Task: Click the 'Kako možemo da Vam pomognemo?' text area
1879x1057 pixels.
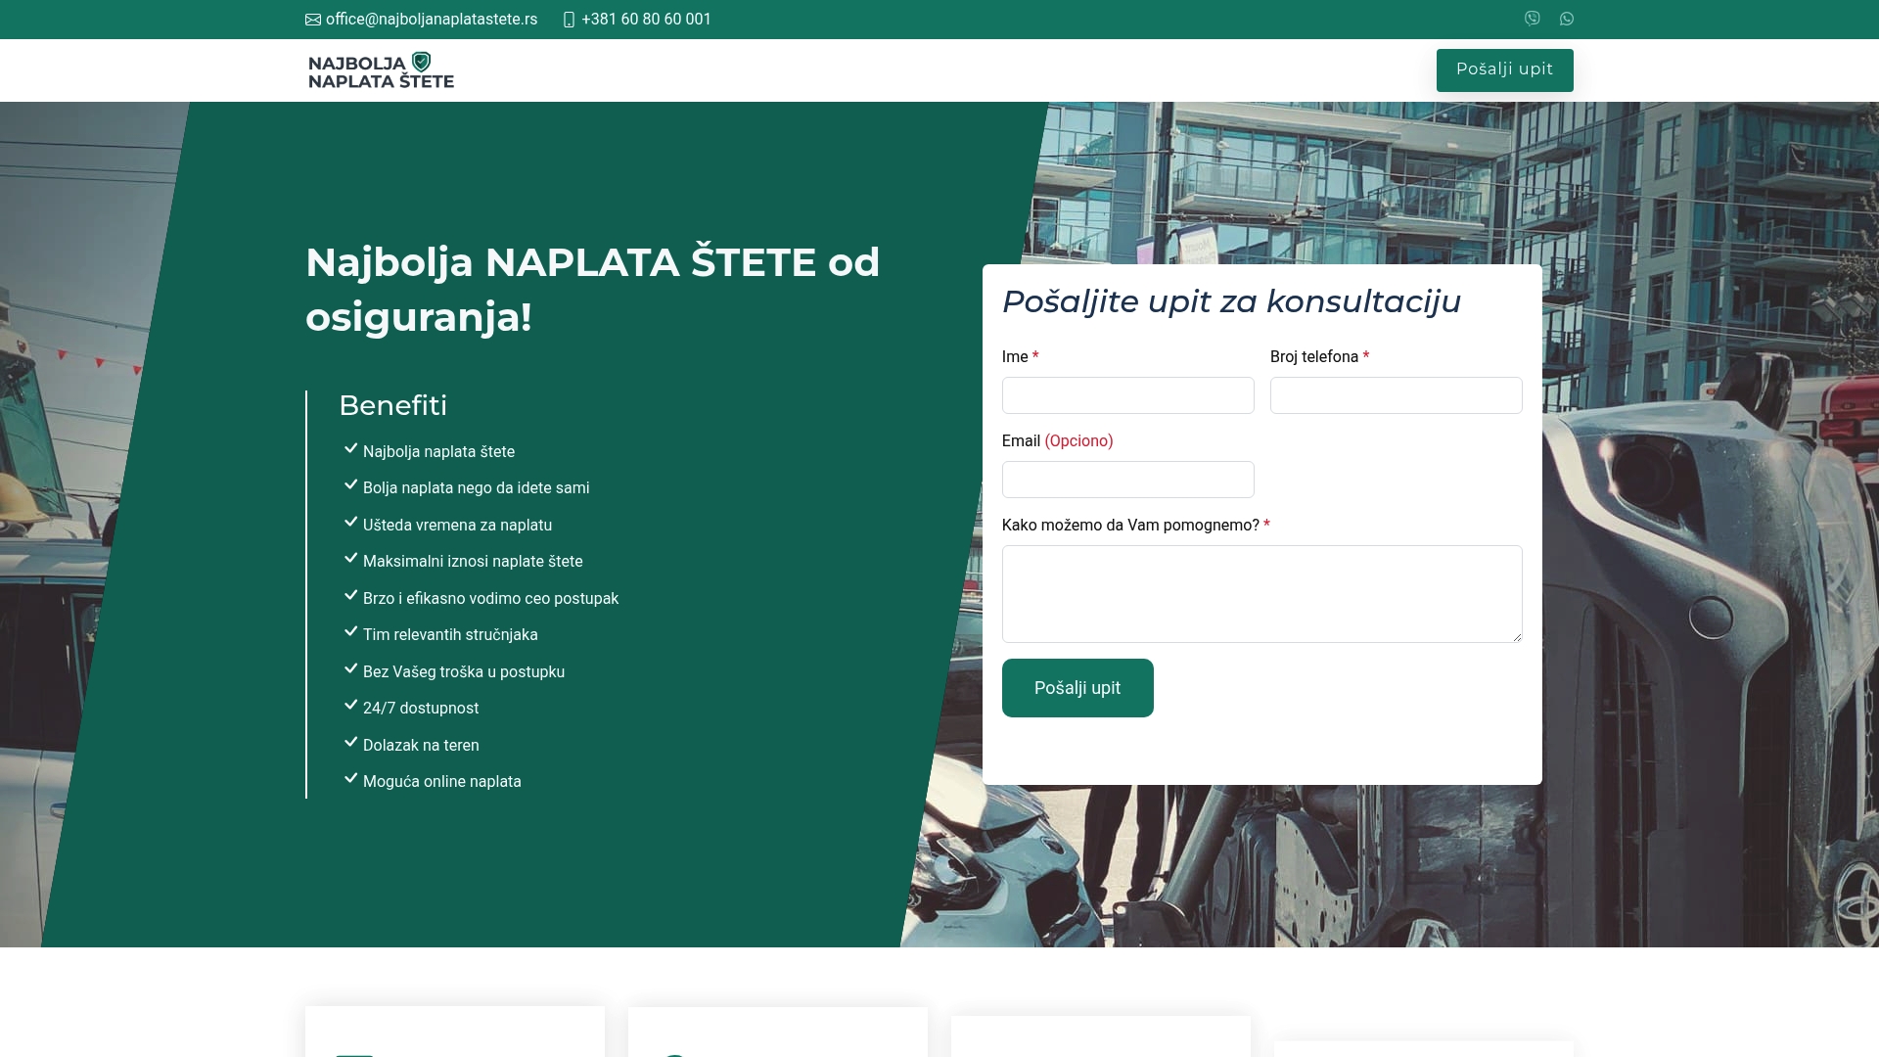Action: click(1261, 594)
